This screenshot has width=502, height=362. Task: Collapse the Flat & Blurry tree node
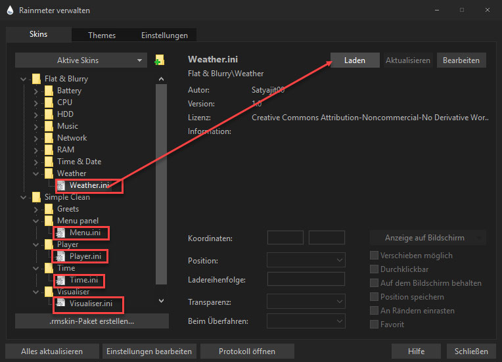click(x=23, y=79)
